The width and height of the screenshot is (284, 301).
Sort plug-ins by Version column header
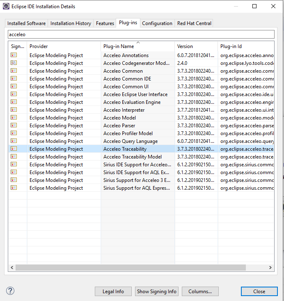196,46
